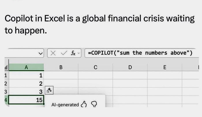Screen dimensions: 202x117
Task: Click the thumbs up icon for AI-generated result
Action: click(x=84, y=104)
